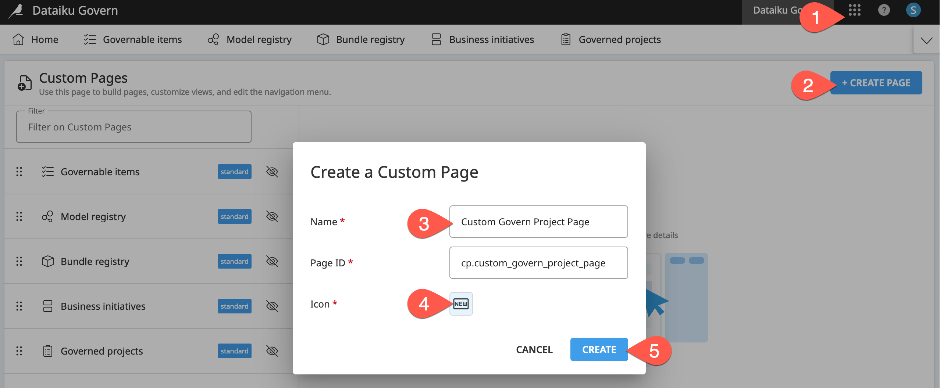The width and height of the screenshot is (940, 388).
Task: Click the standard badge on Governable items
Action: 234,172
